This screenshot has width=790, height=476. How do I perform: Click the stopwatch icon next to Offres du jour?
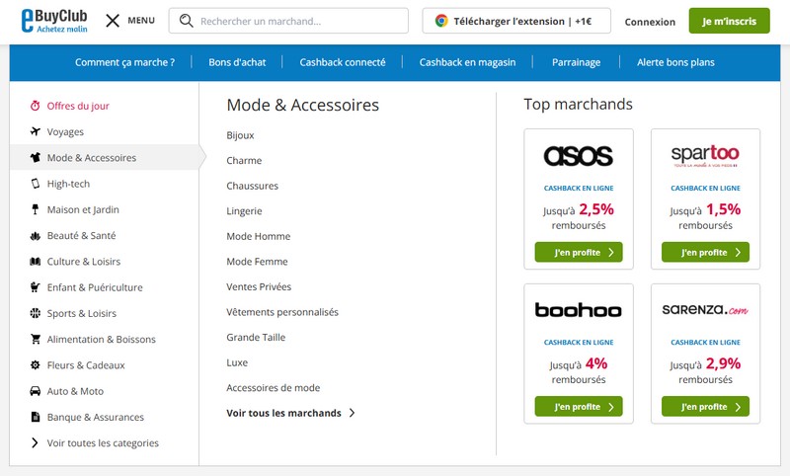(x=35, y=106)
